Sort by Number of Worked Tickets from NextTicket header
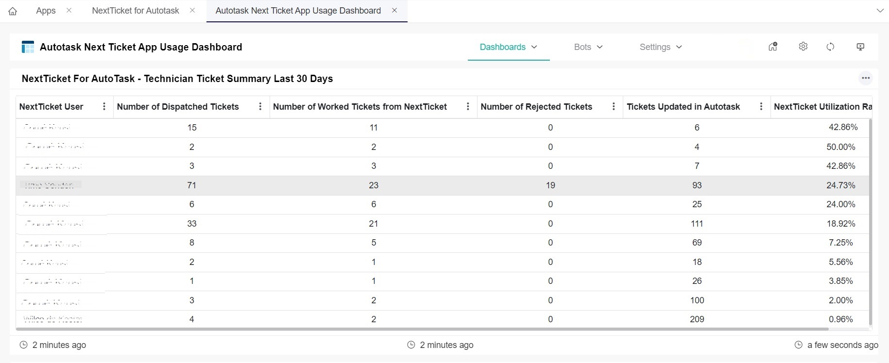The height and width of the screenshot is (363, 889). click(360, 107)
